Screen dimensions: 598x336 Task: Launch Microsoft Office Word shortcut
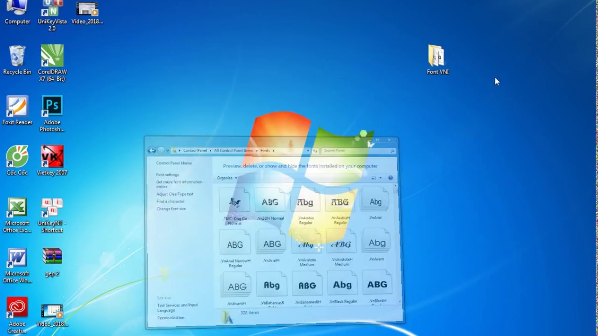pos(17,266)
